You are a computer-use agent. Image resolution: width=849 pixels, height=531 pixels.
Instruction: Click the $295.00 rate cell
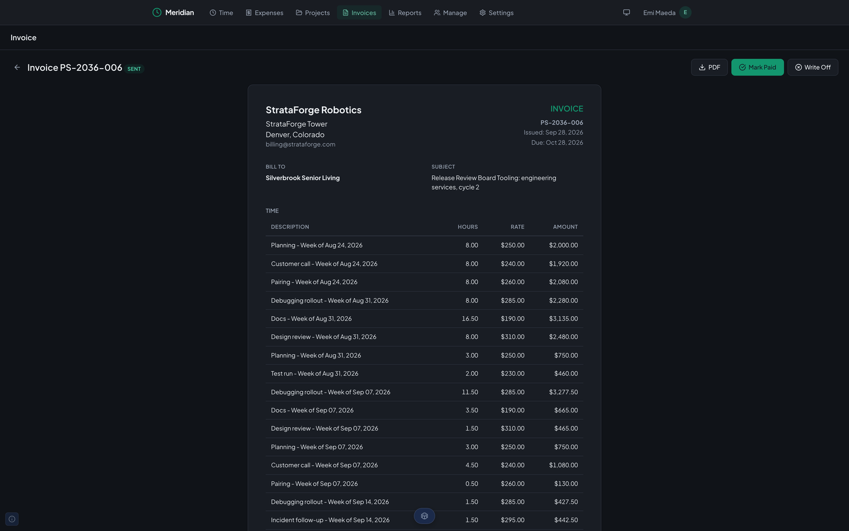512,520
